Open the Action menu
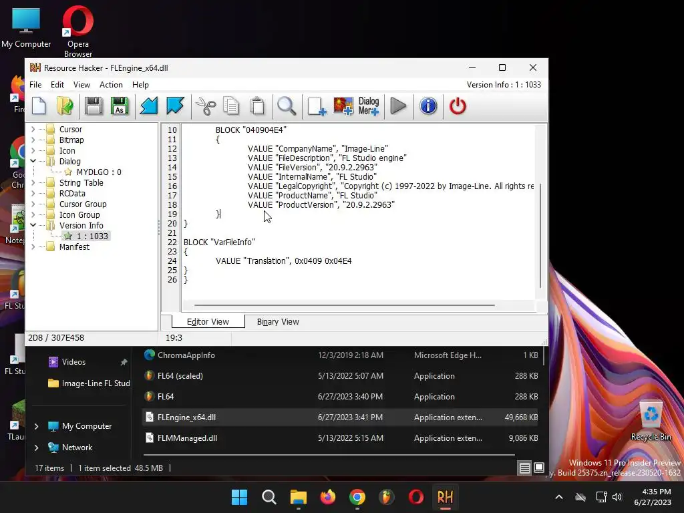The width and height of the screenshot is (684, 513). 111,85
